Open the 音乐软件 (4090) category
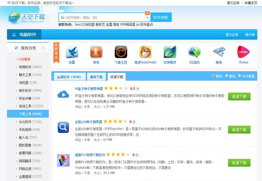The width and height of the screenshot is (262, 181). 30,90
